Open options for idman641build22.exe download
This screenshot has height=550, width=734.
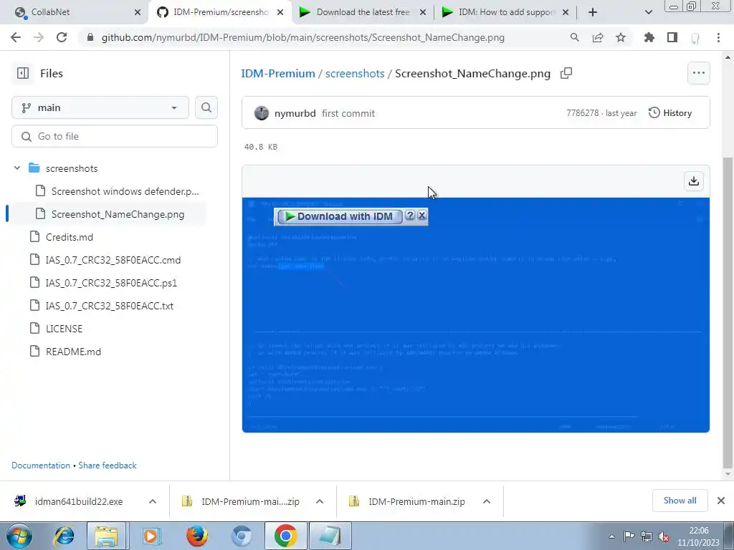click(153, 501)
